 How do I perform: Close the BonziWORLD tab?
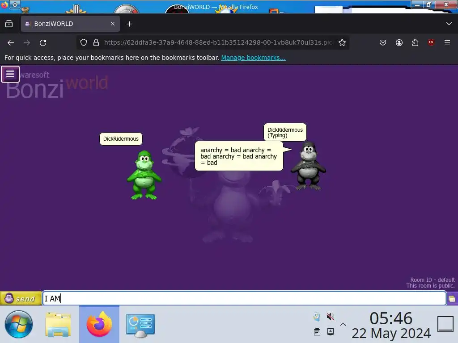click(113, 24)
